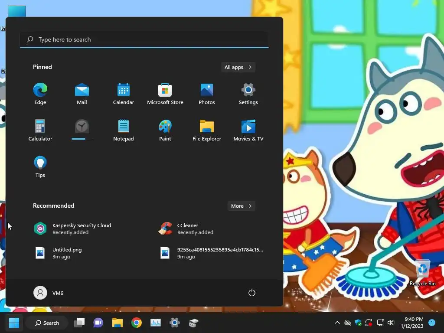Open the Teams Chat taskbar icon

click(x=98, y=323)
